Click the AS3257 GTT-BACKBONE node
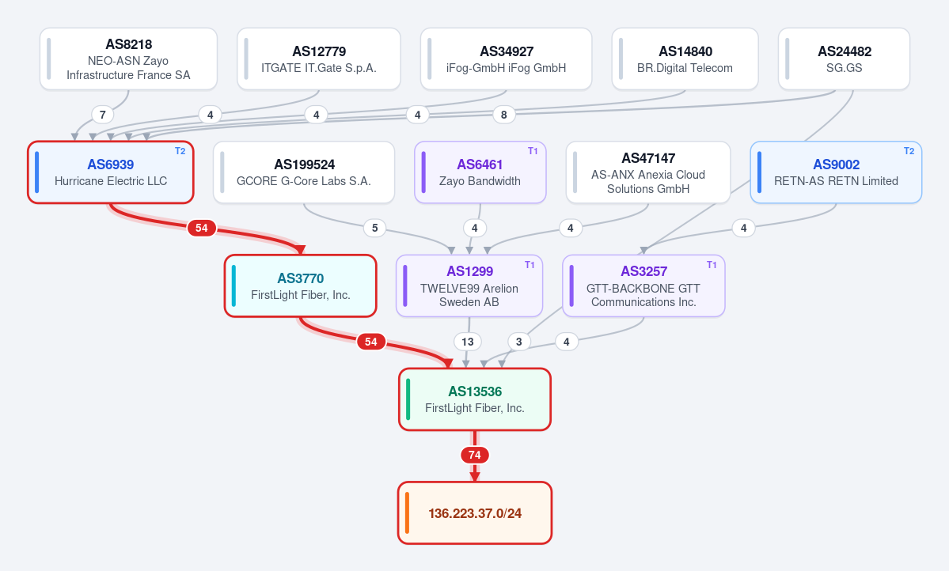 [x=644, y=286]
